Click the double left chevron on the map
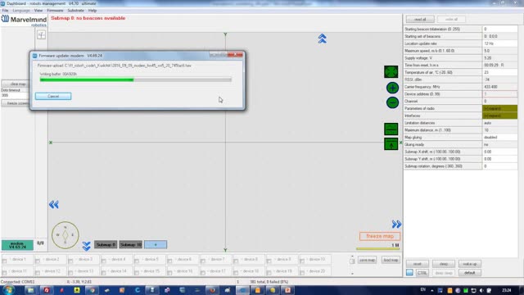The image size is (524, 295). (x=54, y=204)
